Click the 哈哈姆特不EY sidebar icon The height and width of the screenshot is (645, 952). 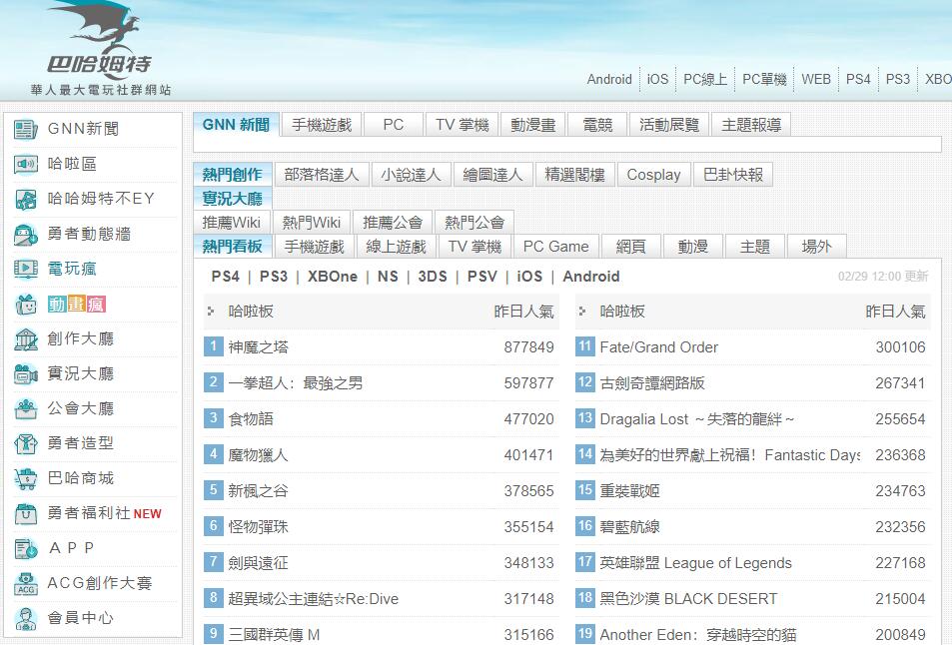coord(26,199)
